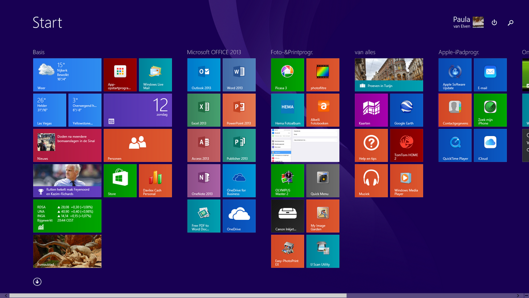Open the photofiltre tile
The height and width of the screenshot is (298, 529).
point(322,74)
